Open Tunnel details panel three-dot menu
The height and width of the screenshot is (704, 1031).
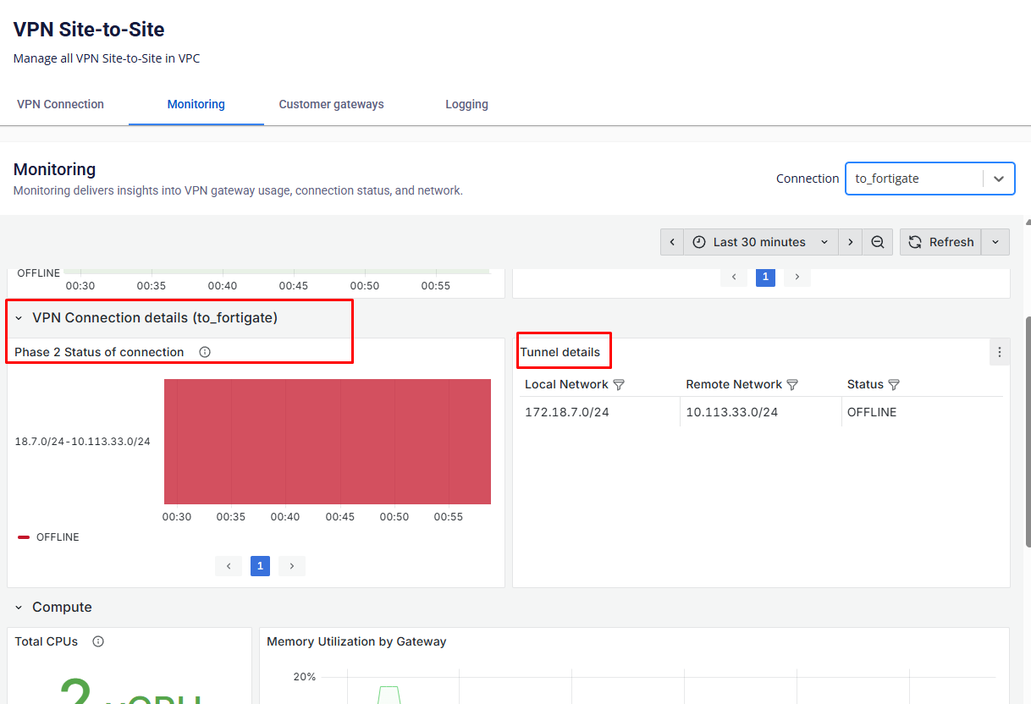pos(1000,352)
